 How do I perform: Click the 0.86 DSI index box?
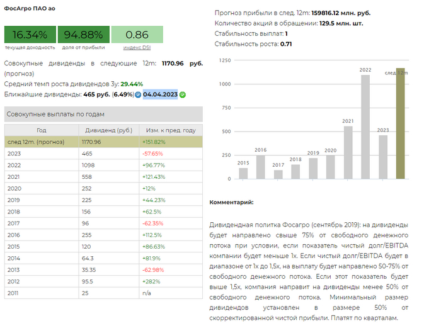137,35
